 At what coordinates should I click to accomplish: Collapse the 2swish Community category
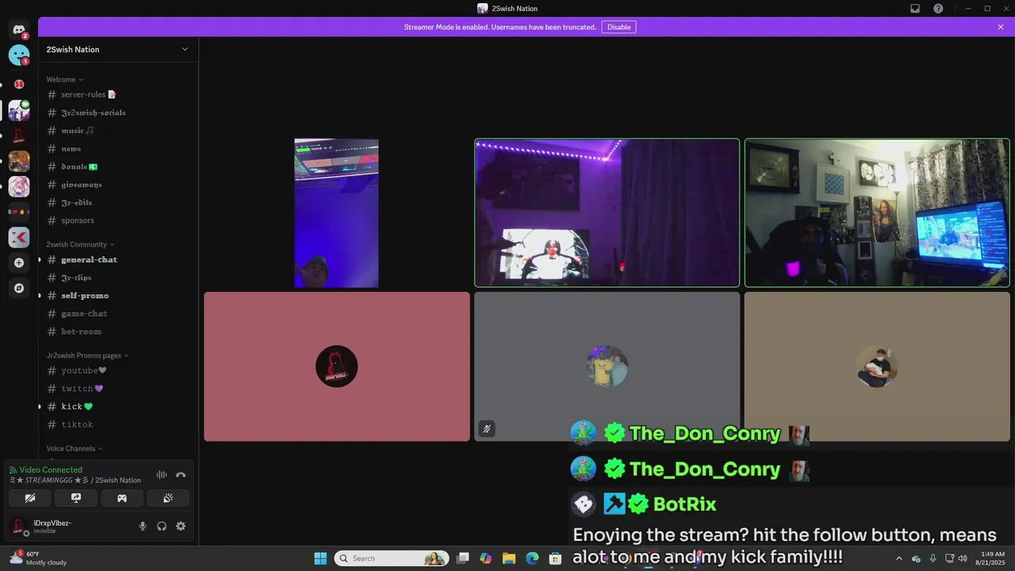(x=80, y=244)
